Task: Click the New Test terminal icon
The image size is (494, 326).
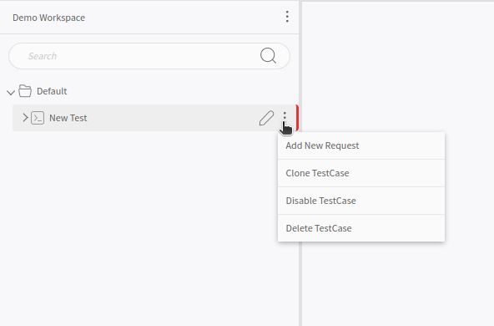Action: coord(38,118)
